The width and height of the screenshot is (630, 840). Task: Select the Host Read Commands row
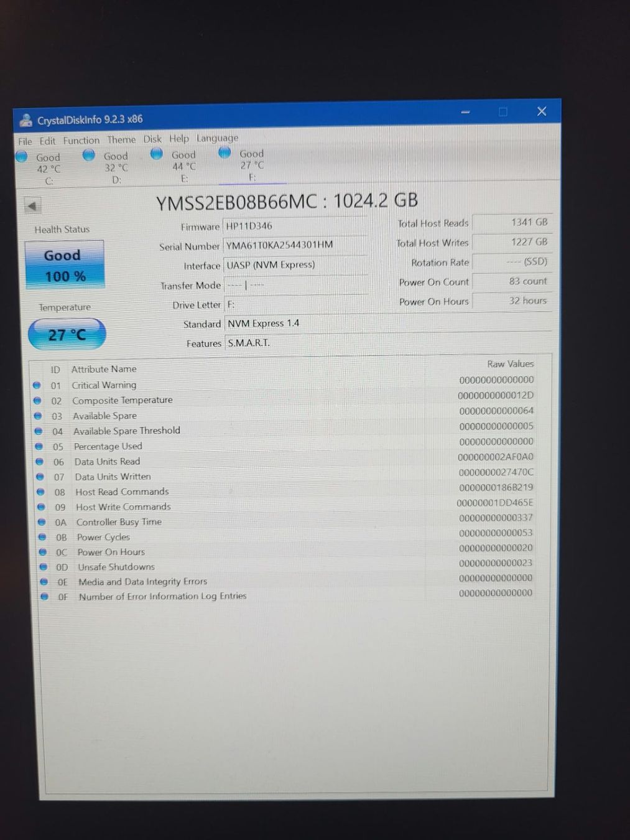pos(287,490)
